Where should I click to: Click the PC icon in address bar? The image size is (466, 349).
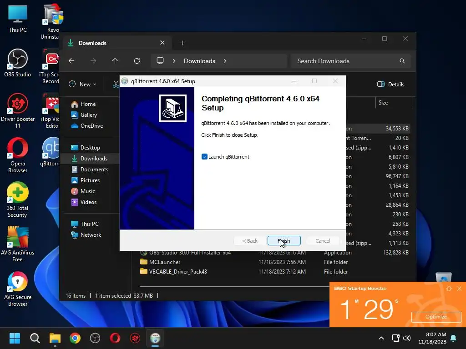coord(160,61)
